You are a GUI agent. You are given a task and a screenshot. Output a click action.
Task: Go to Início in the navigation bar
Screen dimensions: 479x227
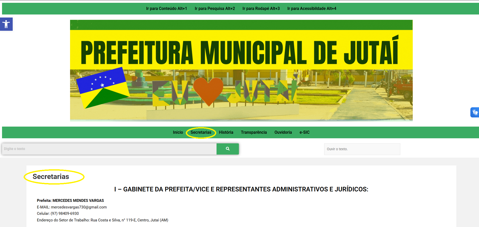tap(178, 132)
